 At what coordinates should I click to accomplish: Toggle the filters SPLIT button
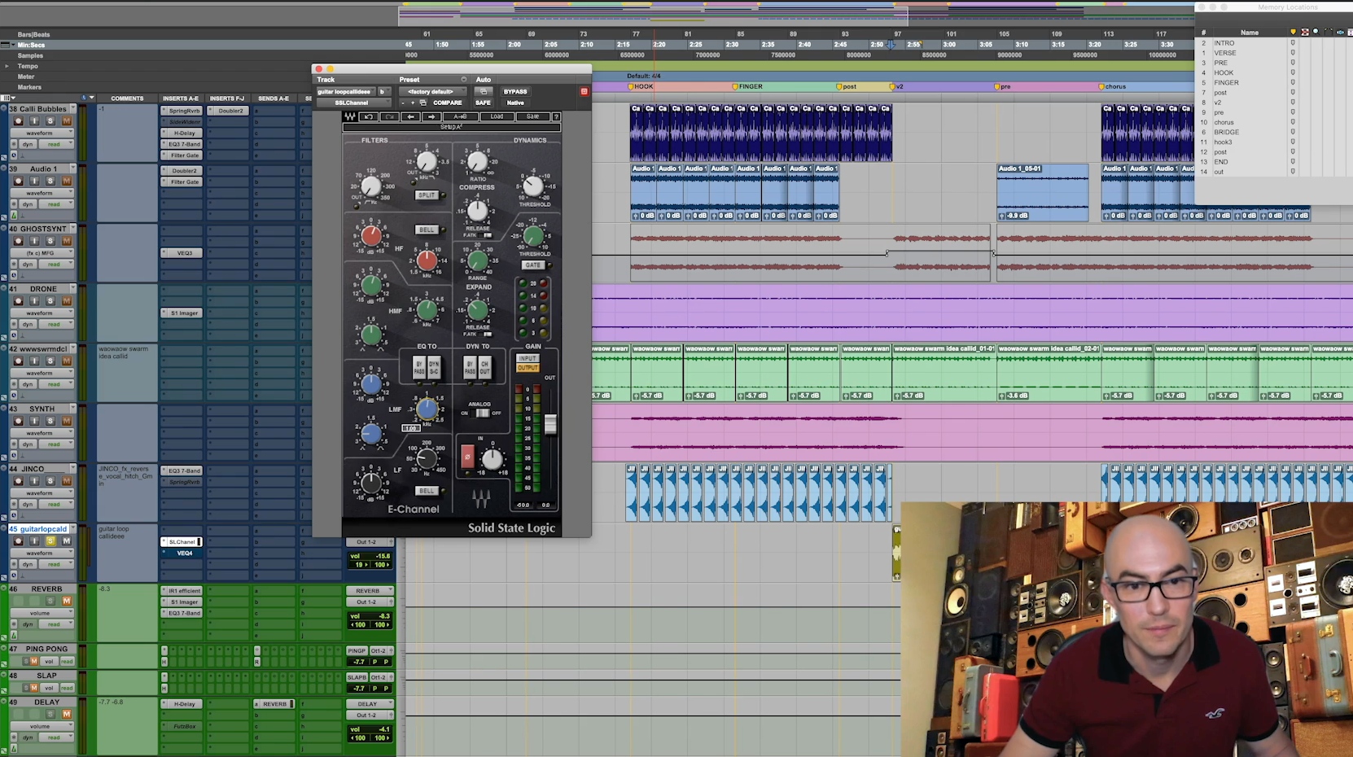coord(427,195)
